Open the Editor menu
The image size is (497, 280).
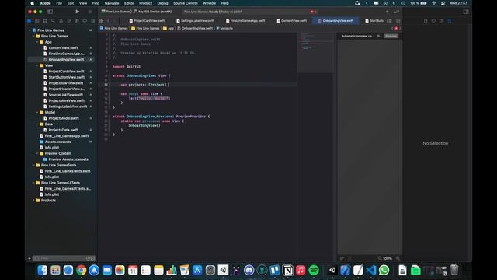tap(129, 3)
